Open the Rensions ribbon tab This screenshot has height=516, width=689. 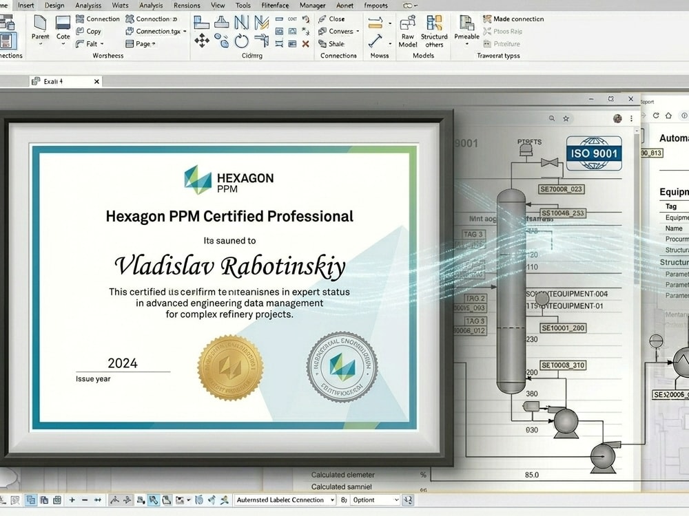[187, 6]
